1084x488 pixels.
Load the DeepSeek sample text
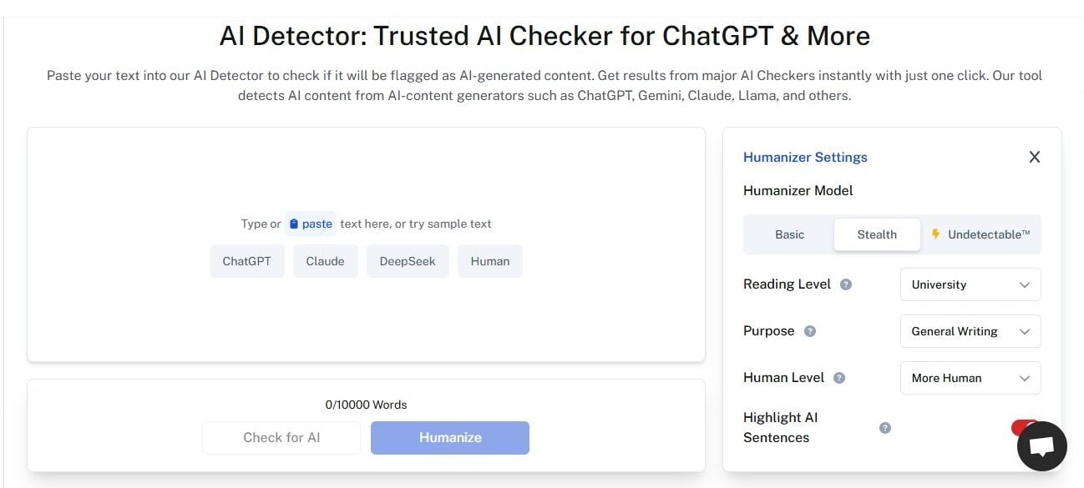[408, 261]
